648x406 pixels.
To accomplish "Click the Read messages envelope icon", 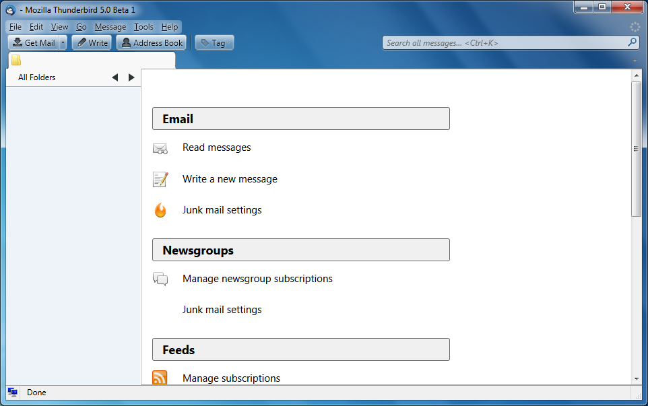I will [160, 148].
